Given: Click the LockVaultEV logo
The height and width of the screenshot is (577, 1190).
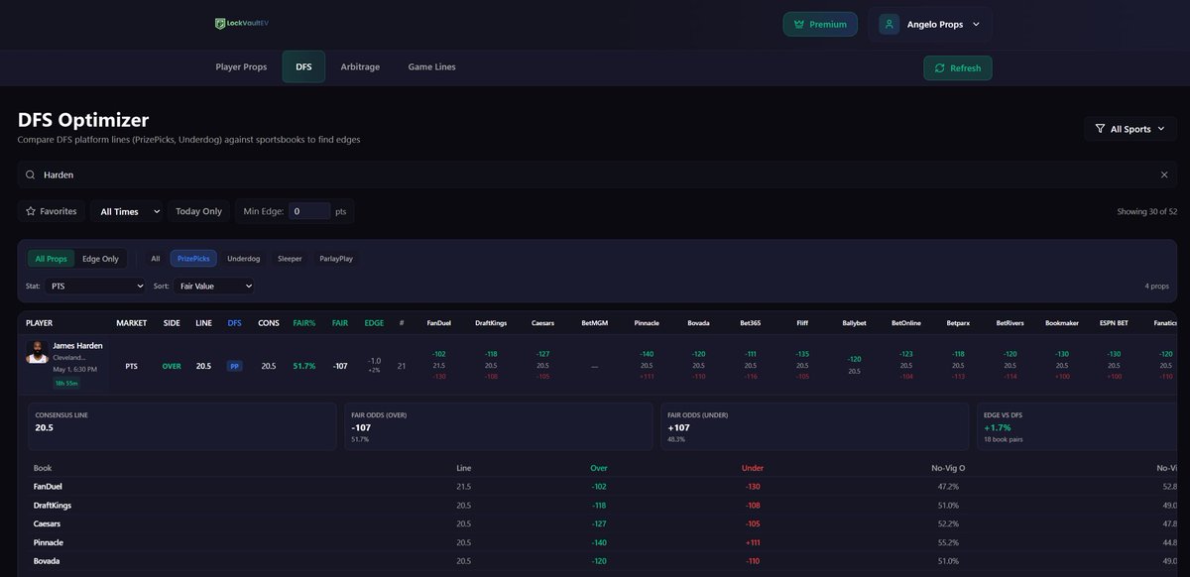Looking at the screenshot, I should pyautogui.click(x=240, y=24).
